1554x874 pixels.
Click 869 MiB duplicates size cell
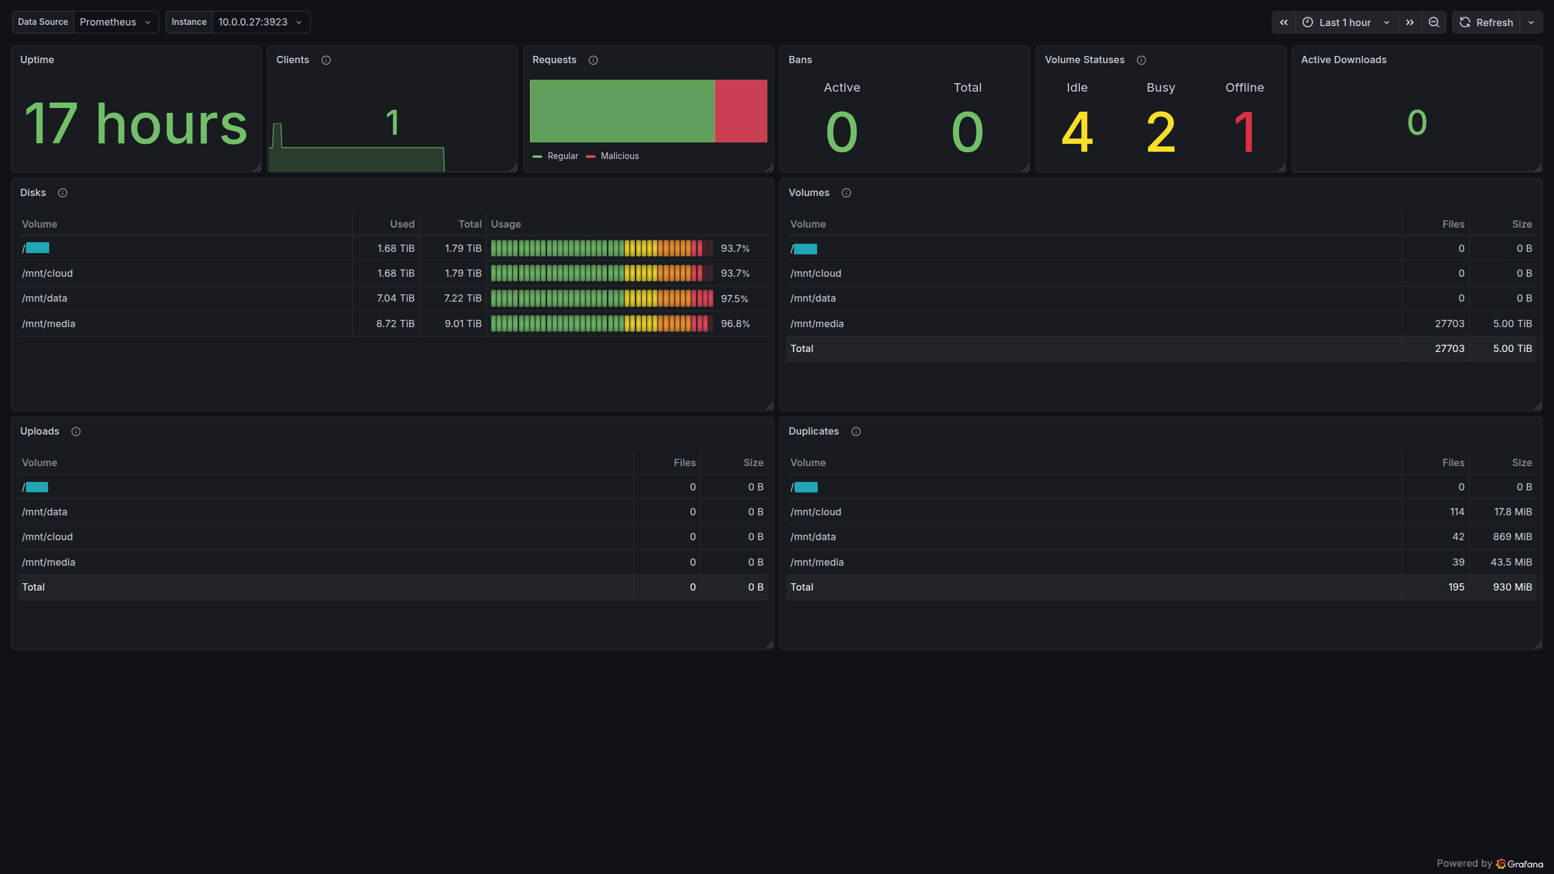(1512, 537)
